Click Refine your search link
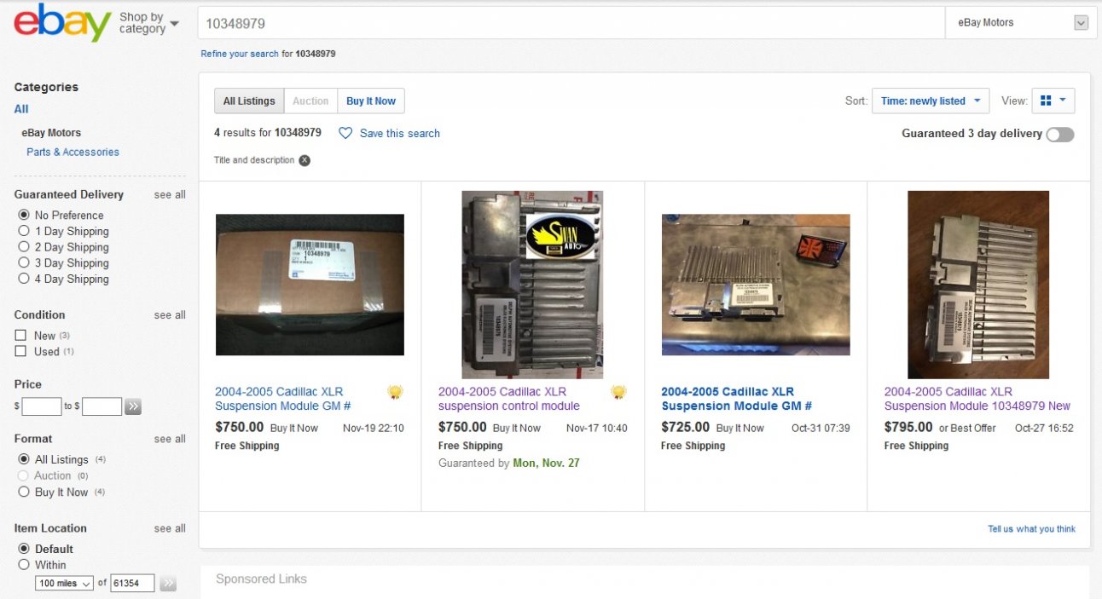Viewport: 1102px width, 599px height. 240,54
